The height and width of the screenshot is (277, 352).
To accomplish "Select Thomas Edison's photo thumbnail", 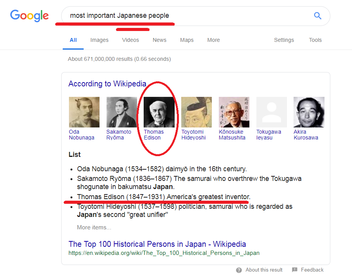I will click(159, 112).
